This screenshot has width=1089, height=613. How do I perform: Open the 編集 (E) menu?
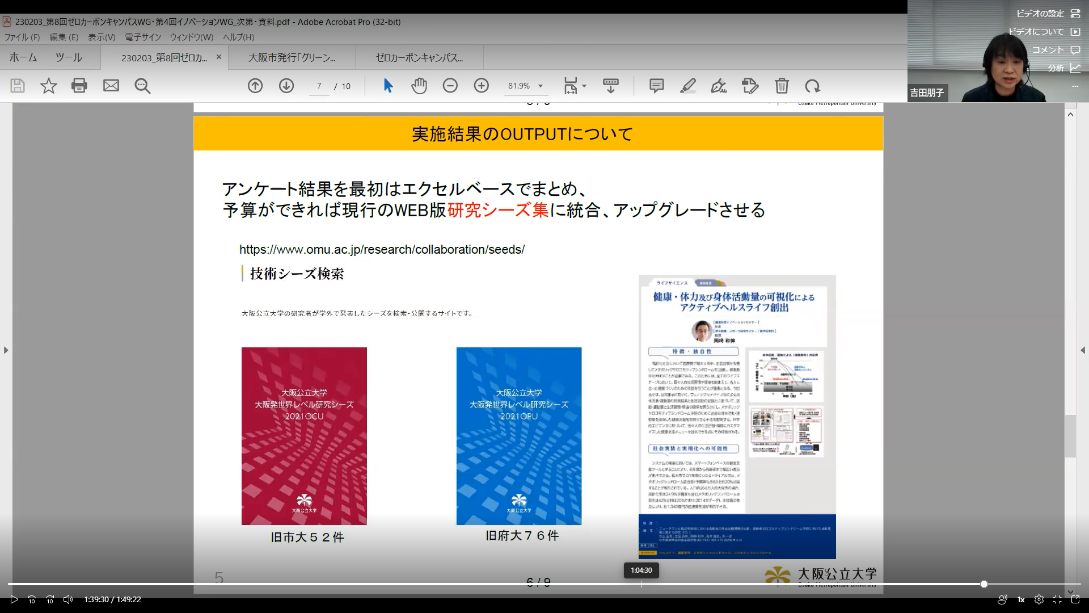pos(64,37)
